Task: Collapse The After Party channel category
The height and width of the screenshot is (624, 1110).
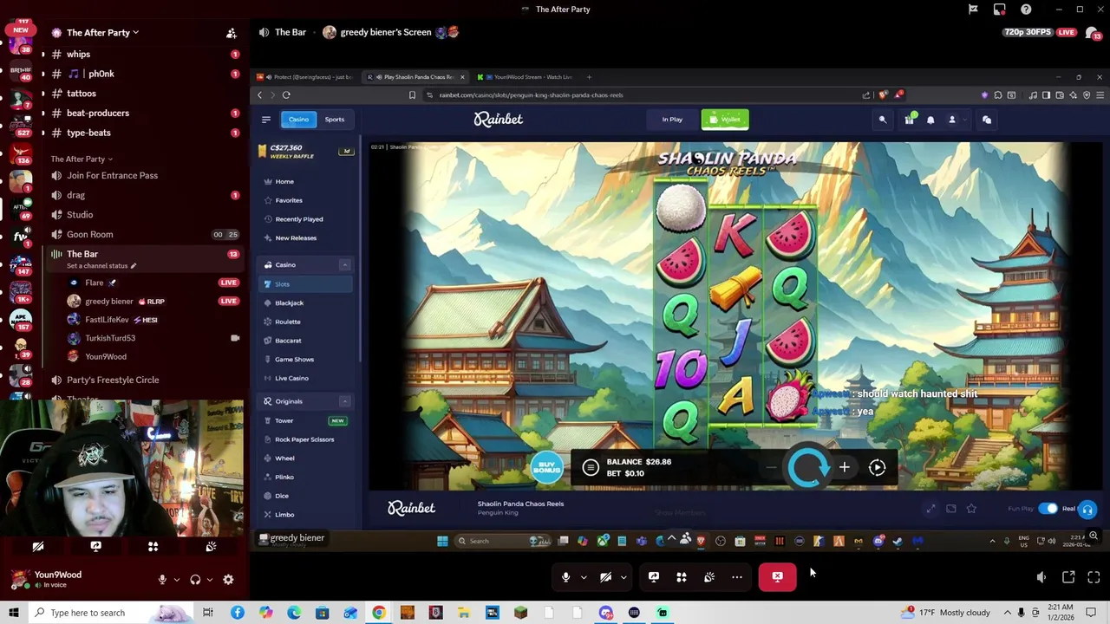Action: [x=82, y=159]
